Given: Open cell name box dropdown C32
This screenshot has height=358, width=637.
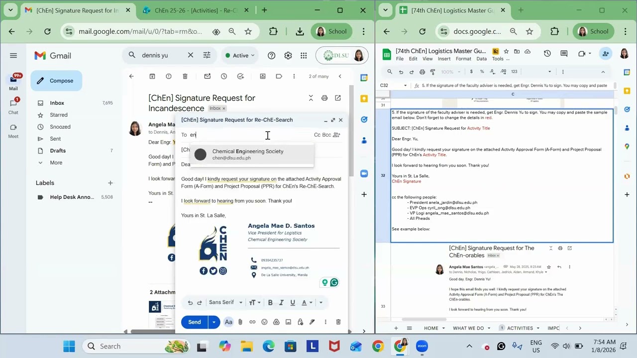Looking at the screenshot, I should [x=405, y=86].
